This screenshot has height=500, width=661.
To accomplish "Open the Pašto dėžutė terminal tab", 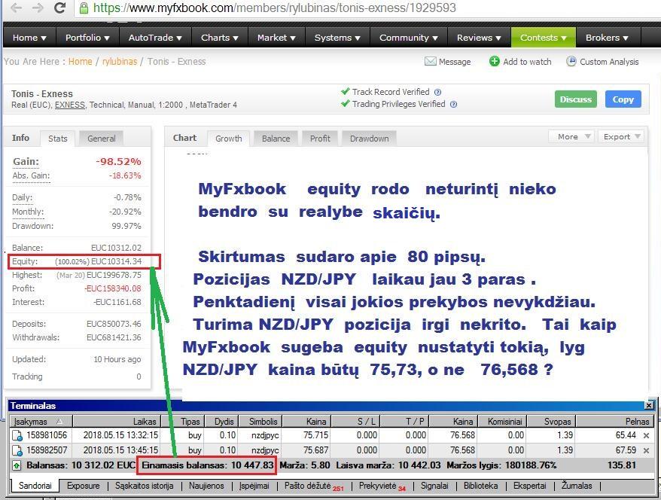I will 314,486.
